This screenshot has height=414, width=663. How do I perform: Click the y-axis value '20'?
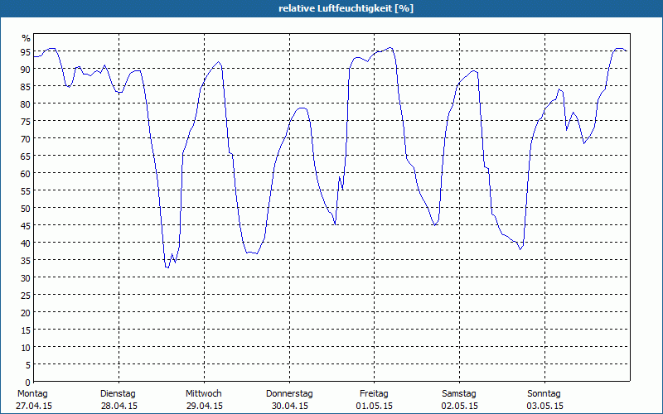26,313
